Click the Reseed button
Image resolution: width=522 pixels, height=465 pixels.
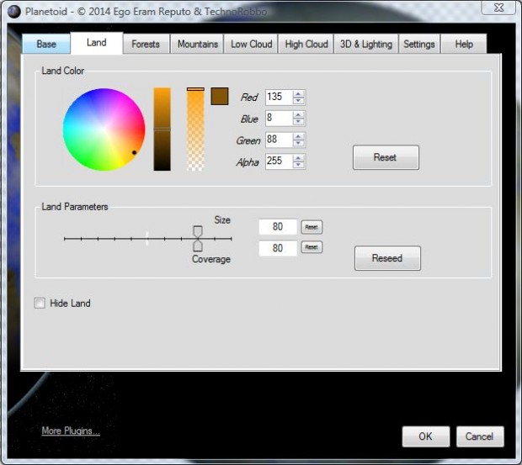(x=386, y=258)
